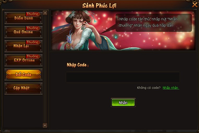
Task: Click the Thưởng badge on EXP Offline
Action: (x=33, y=56)
